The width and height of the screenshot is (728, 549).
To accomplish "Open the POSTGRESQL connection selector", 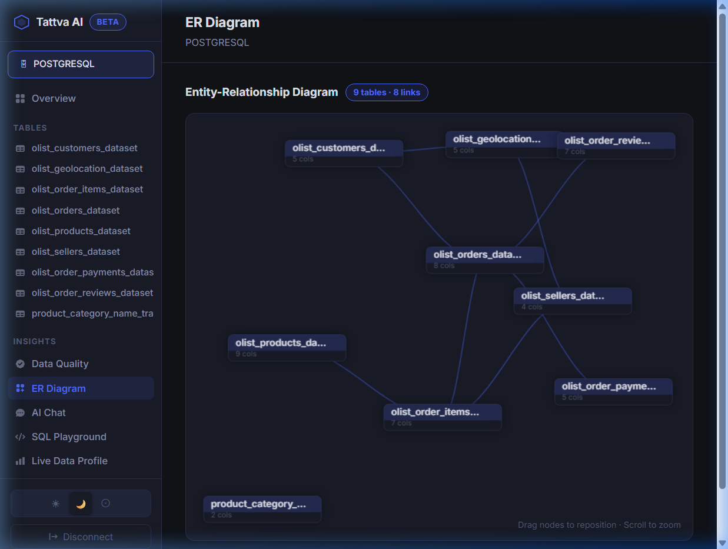I will point(81,64).
